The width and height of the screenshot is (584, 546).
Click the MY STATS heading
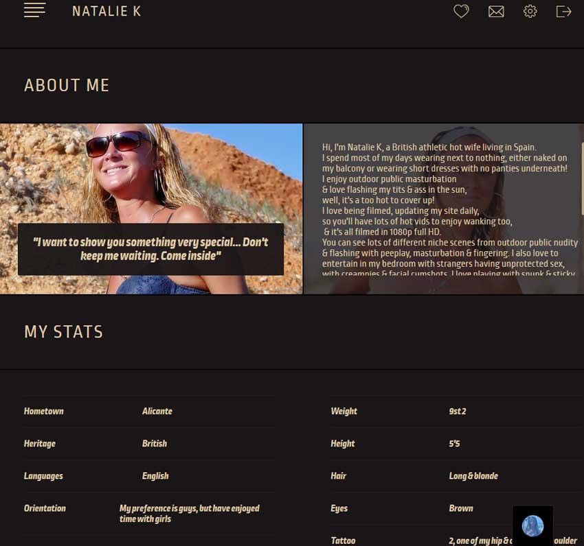pos(64,332)
